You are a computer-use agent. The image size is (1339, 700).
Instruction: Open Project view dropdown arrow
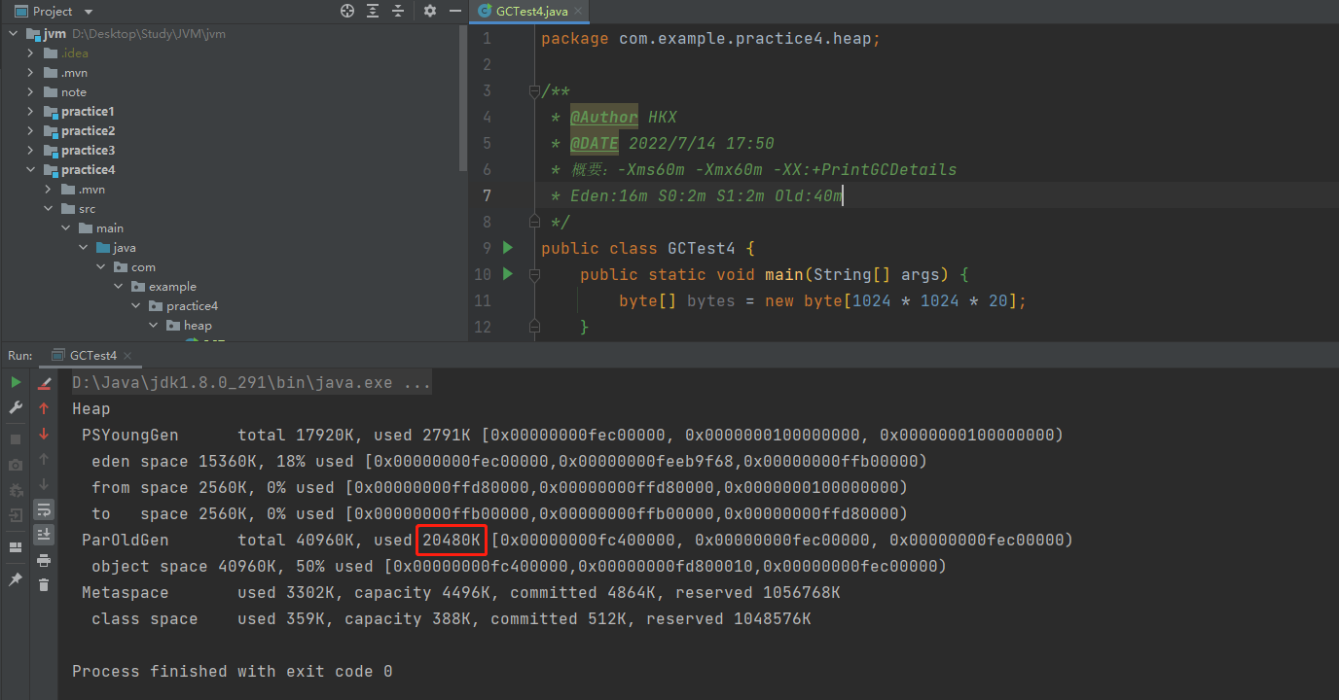pyautogui.click(x=89, y=12)
